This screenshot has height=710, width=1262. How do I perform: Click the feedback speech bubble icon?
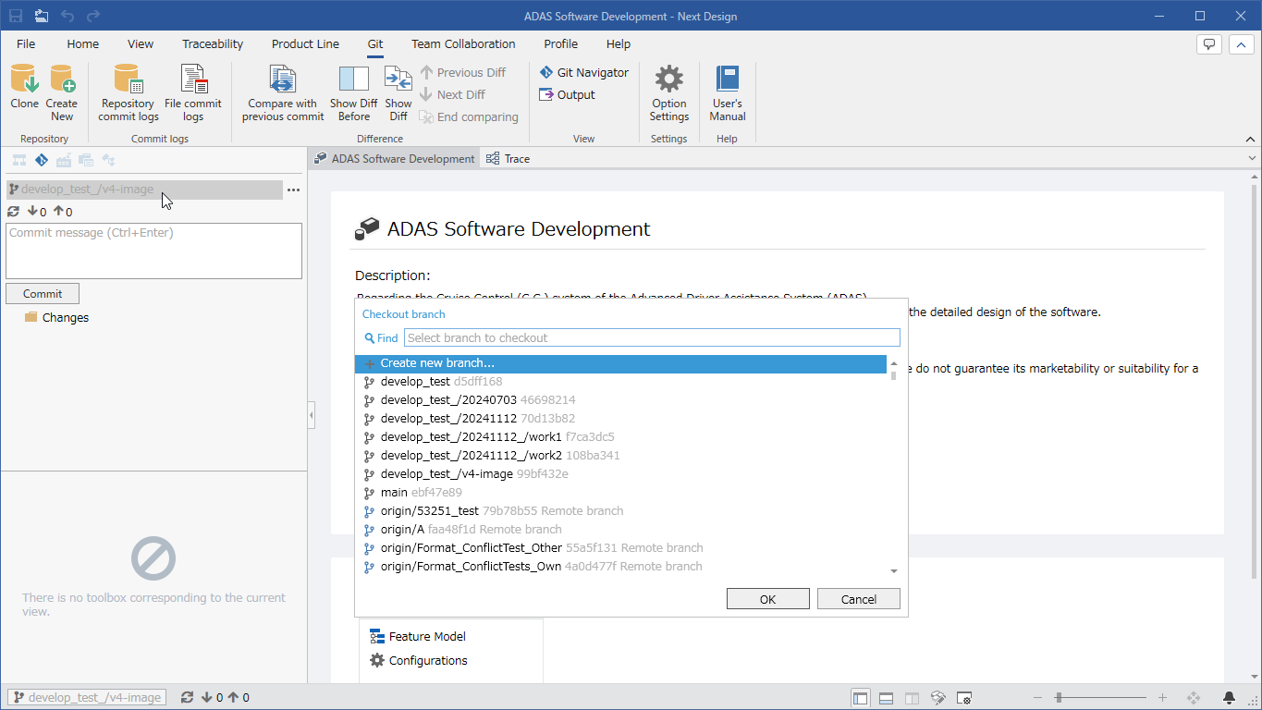(x=1208, y=43)
